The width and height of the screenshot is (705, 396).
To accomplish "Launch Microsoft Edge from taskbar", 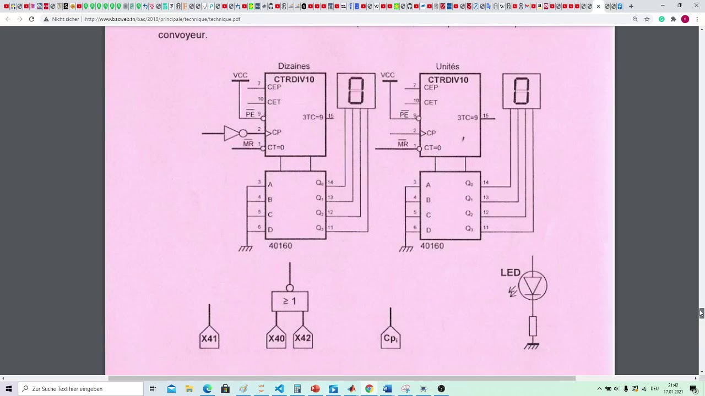I will tap(207, 389).
